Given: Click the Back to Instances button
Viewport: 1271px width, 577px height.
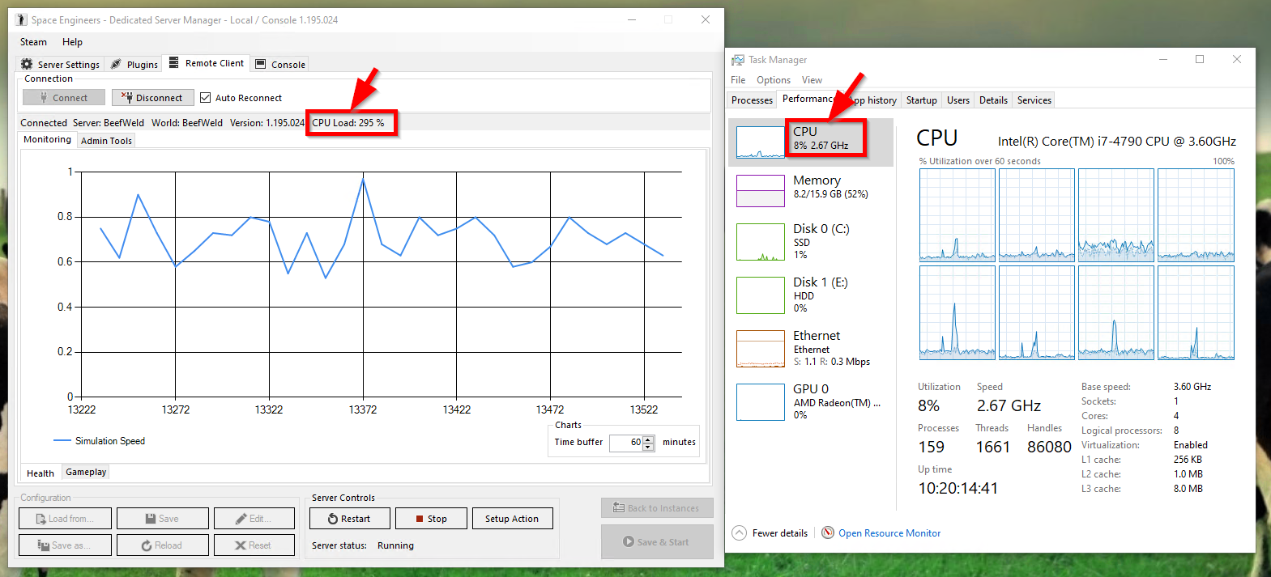Looking at the screenshot, I should (x=657, y=508).
